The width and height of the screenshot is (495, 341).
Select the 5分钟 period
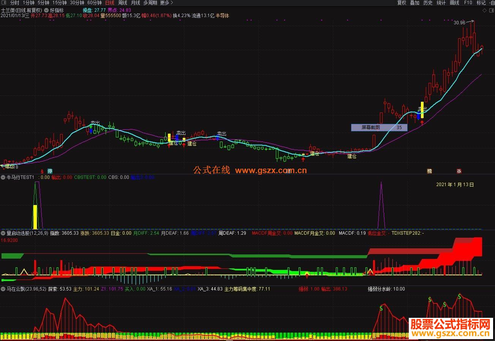[43, 3]
